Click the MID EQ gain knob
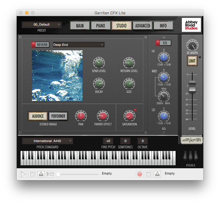 (x=164, y=77)
